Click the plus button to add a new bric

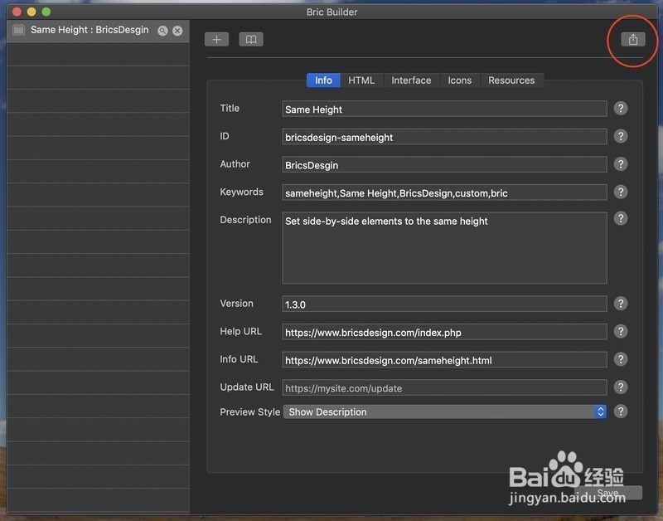click(216, 39)
